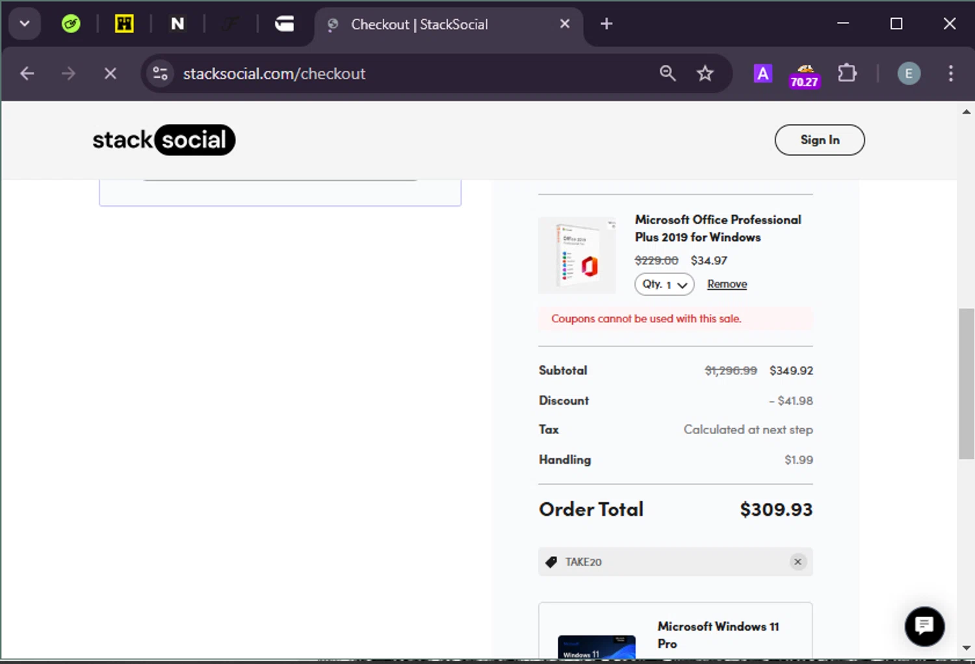Open the zoom magnifier icon in address bar
The width and height of the screenshot is (975, 664).
click(668, 73)
